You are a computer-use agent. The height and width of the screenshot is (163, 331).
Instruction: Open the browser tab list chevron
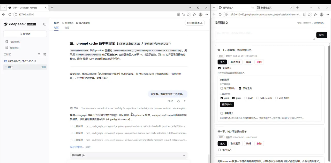point(4,8)
